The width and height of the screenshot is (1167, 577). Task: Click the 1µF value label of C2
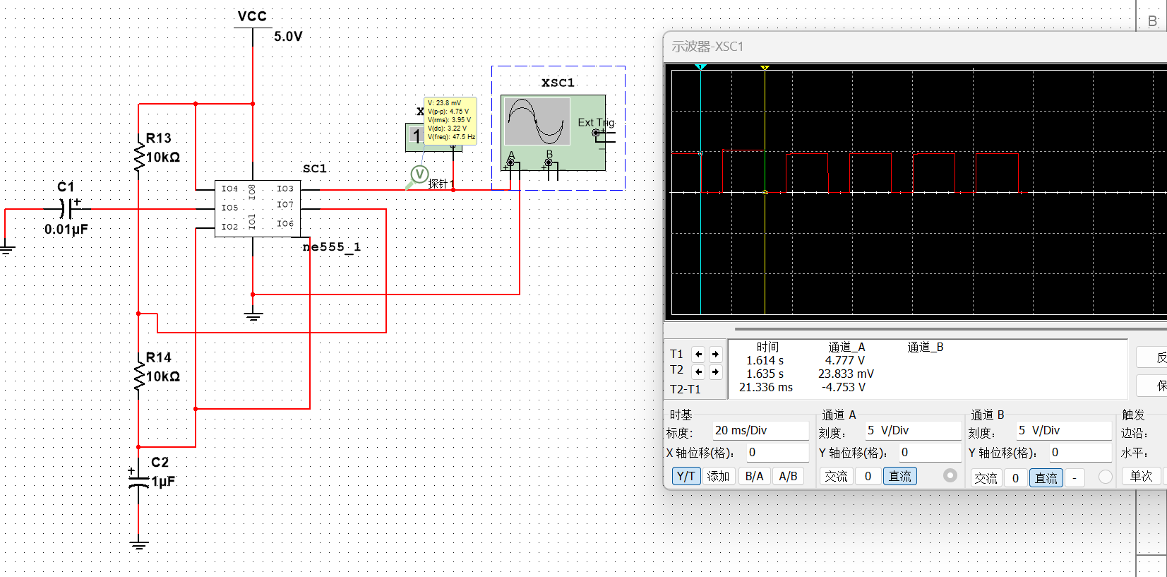pyautogui.click(x=163, y=482)
